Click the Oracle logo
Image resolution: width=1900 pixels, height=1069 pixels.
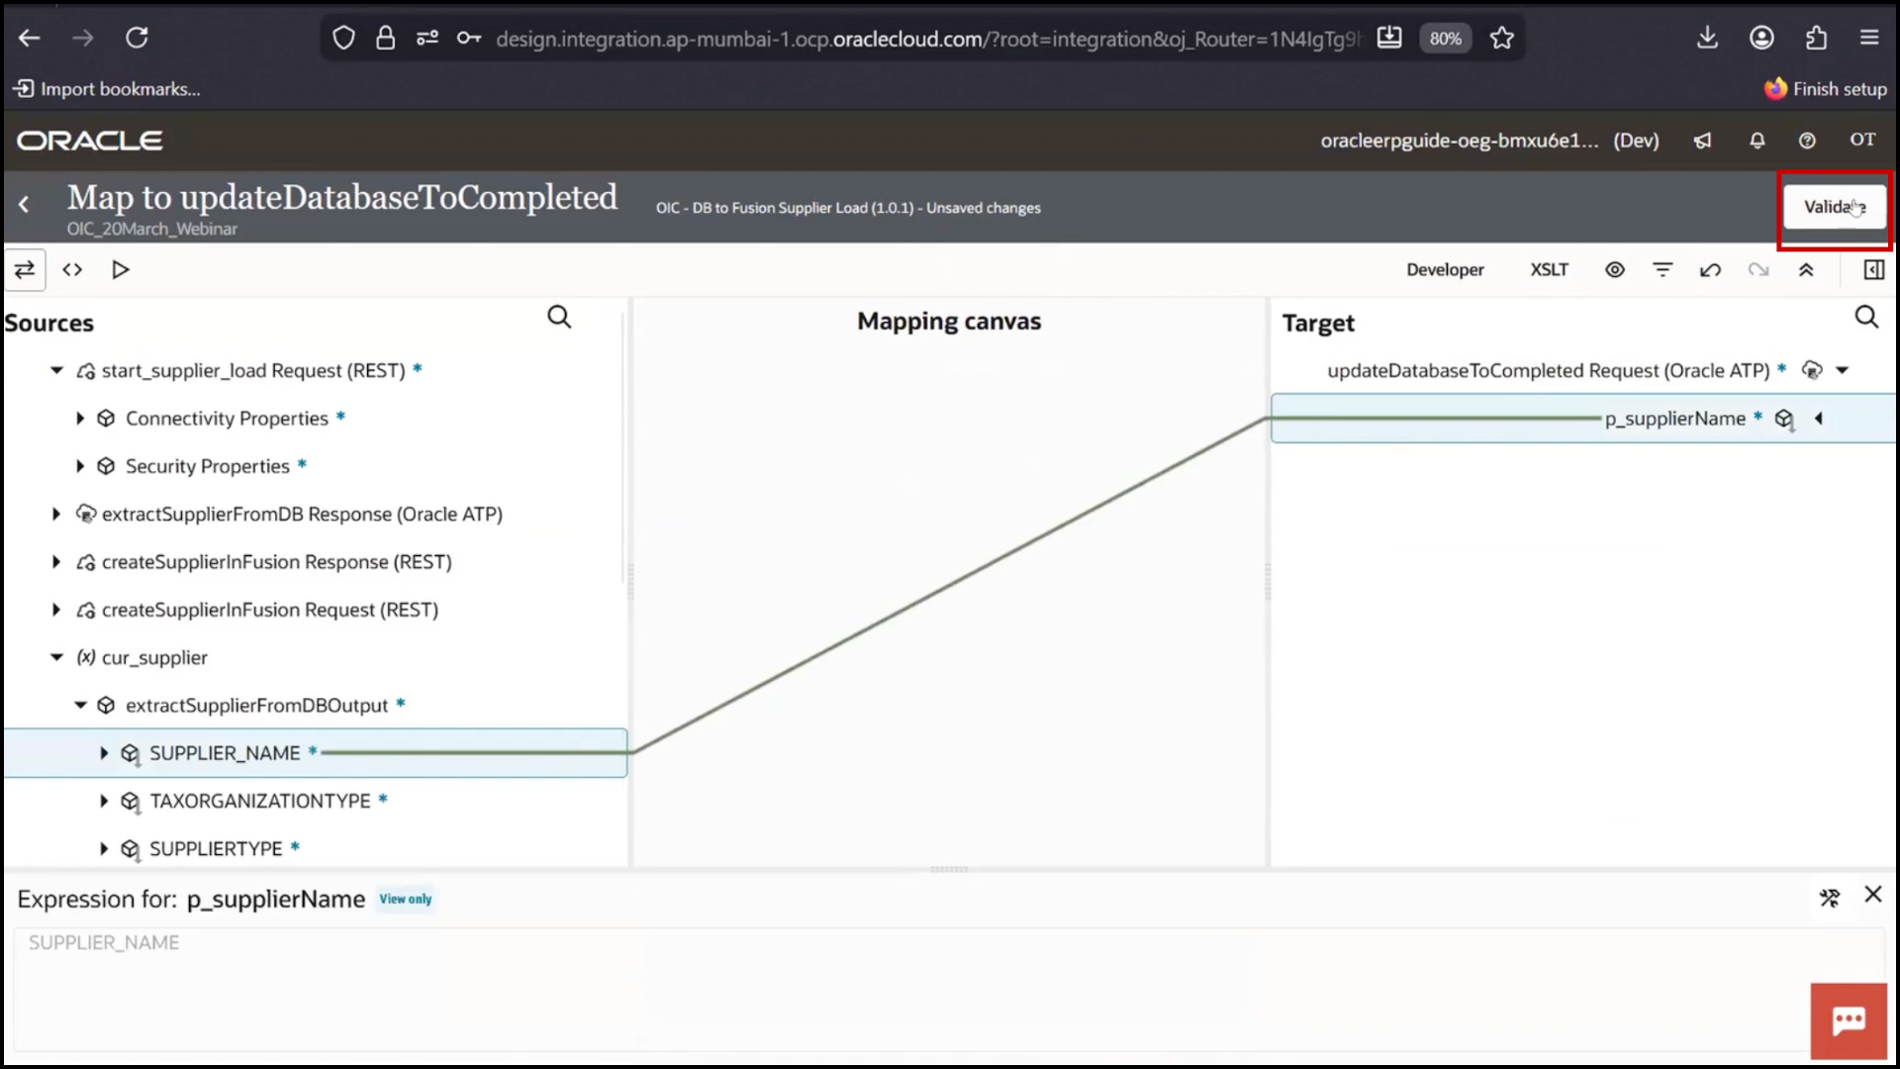pyautogui.click(x=89, y=141)
